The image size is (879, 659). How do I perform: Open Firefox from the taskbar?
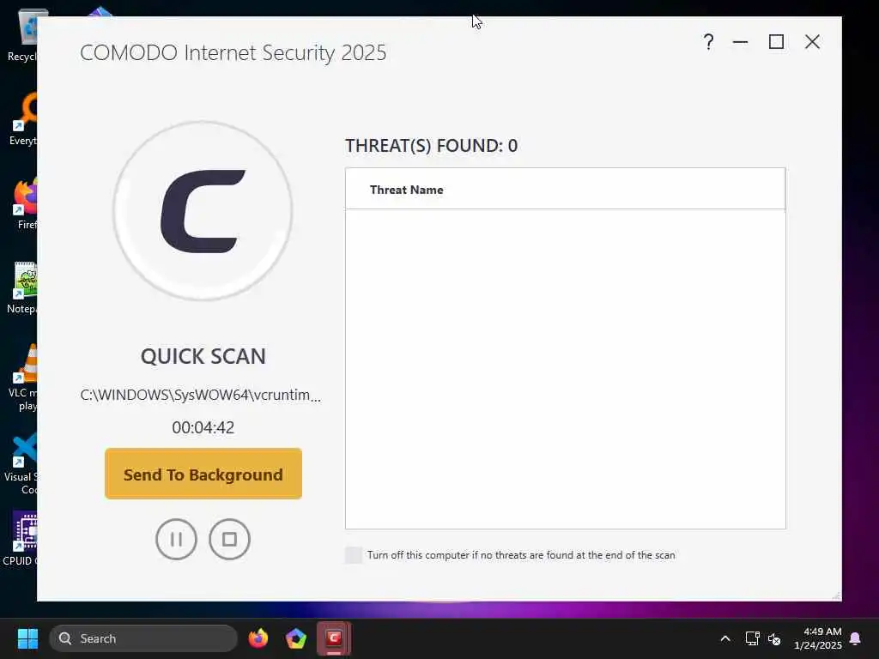258,638
